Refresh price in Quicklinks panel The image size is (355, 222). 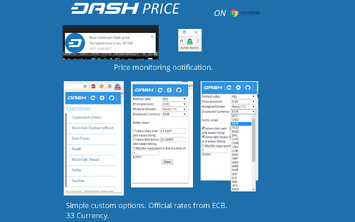point(93,98)
